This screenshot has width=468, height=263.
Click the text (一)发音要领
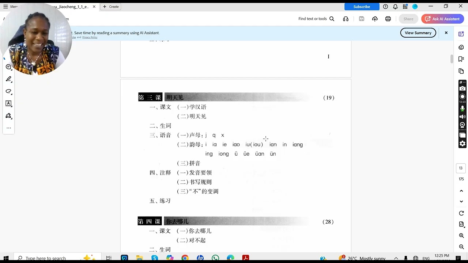point(194,172)
